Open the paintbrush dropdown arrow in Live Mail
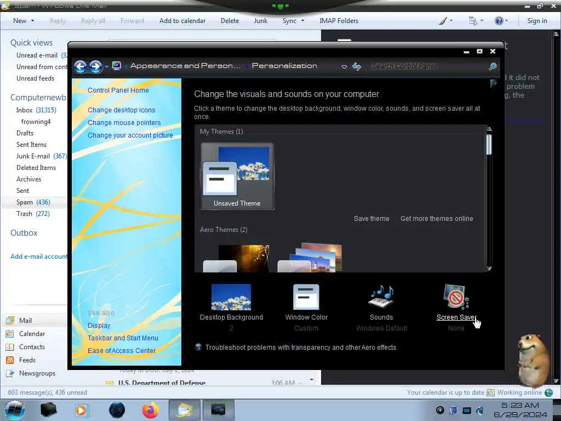The height and width of the screenshot is (421, 561). (x=451, y=21)
